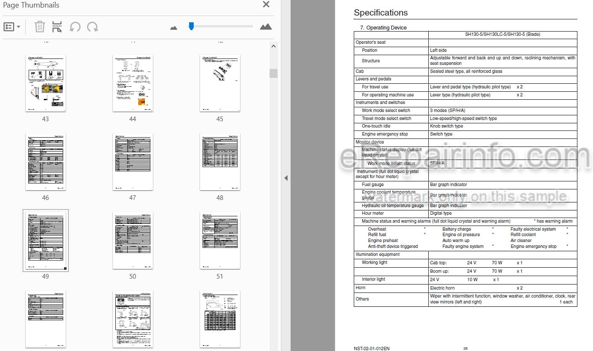This screenshot has height=351, width=593.
Task: Click the '3 modes (SP/H/A)' value
Action: click(x=447, y=111)
